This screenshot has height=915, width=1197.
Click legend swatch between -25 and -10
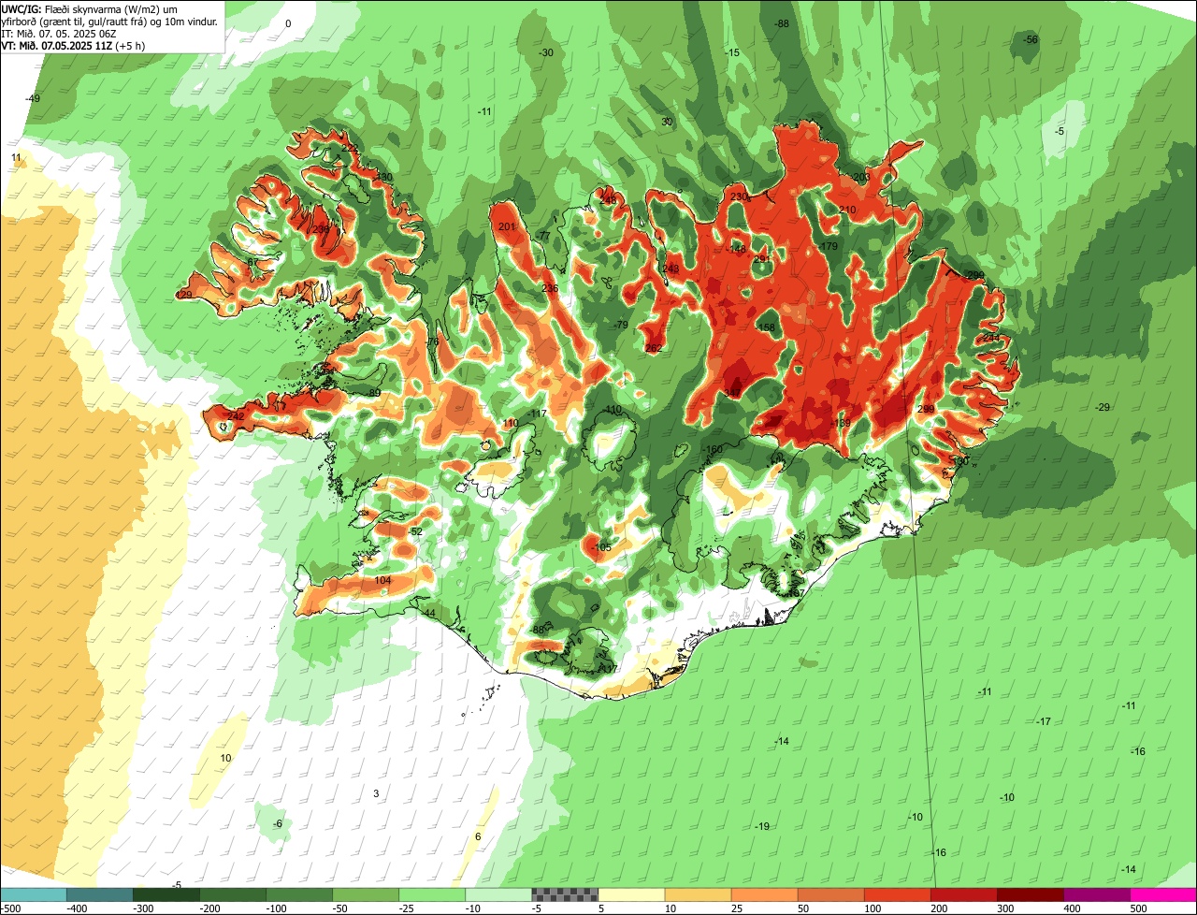(432, 894)
